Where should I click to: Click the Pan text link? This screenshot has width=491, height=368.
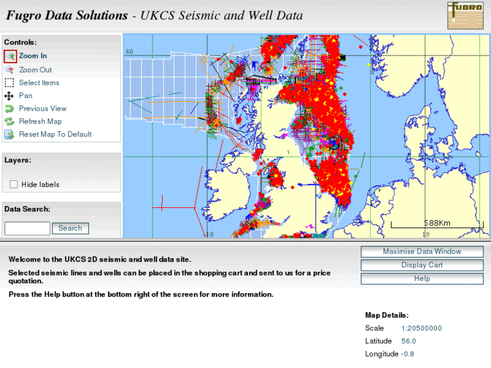pyautogui.click(x=26, y=95)
